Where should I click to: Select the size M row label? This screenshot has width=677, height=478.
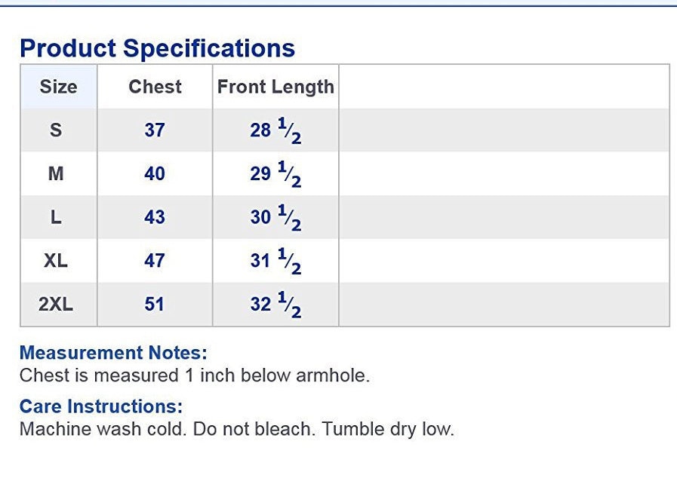[x=56, y=174]
